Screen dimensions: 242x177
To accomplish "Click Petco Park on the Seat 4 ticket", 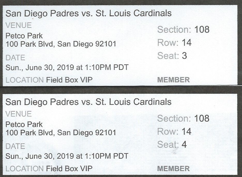I will (x=24, y=124).
